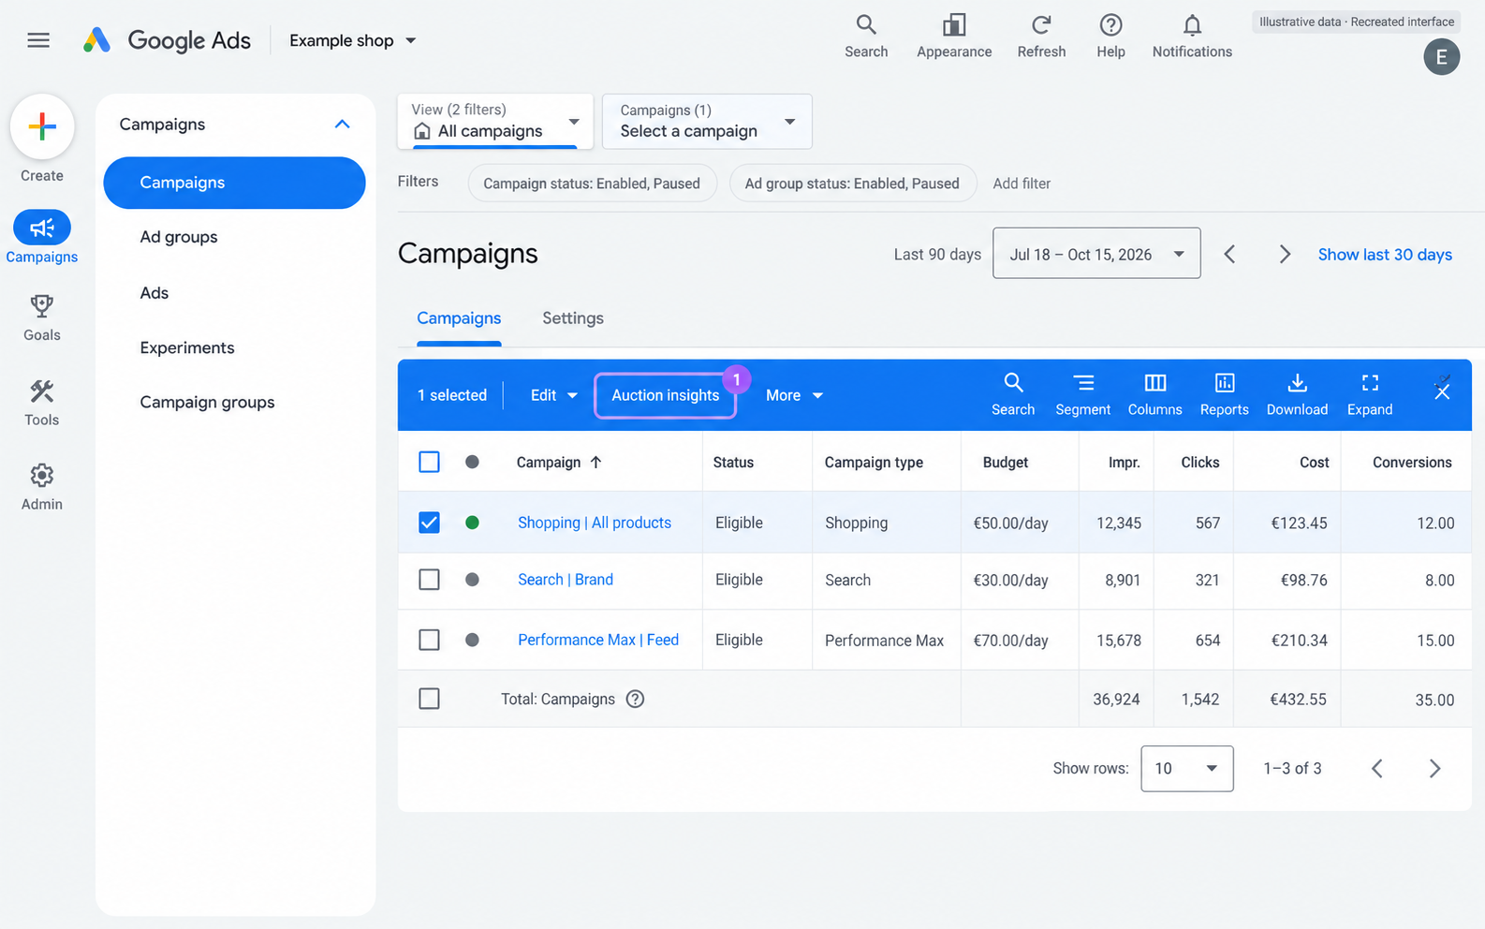Open Ads in side menu
1485x929 pixels.
tap(154, 293)
